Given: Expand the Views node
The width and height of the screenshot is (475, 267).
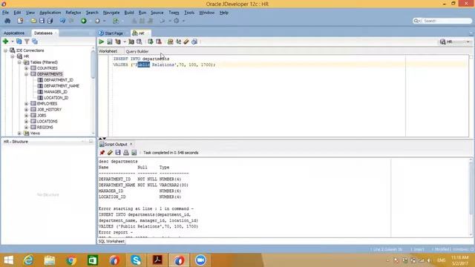Looking at the screenshot, I should [x=19, y=133].
